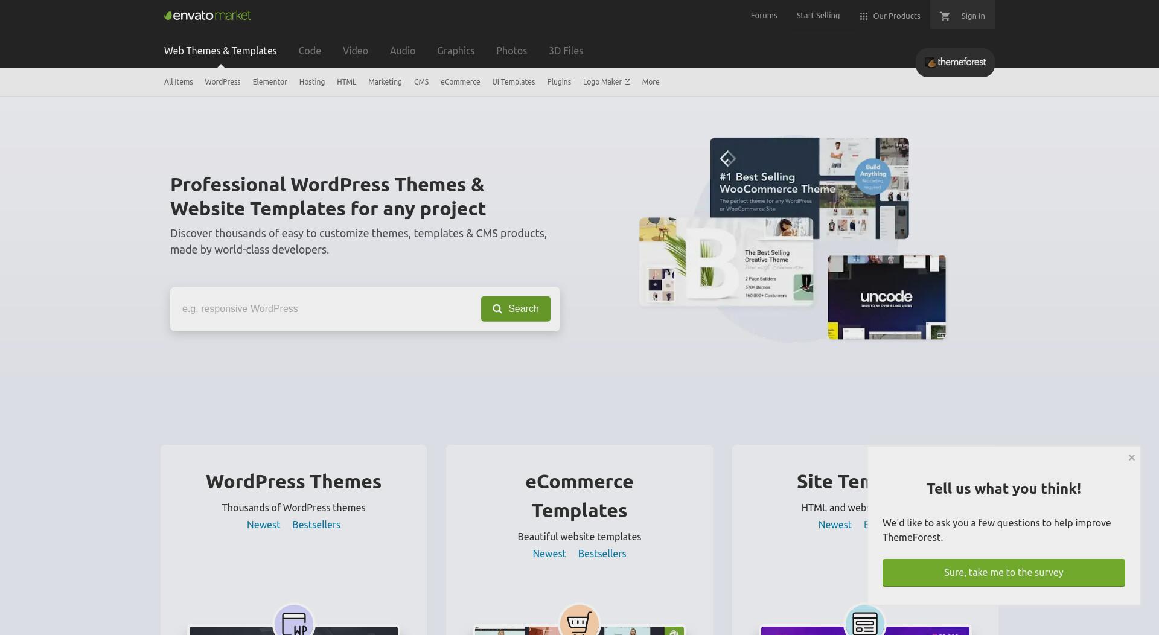View Newest eCommerce templates
The width and height of the screenshot is (1159, 635).
549,554
